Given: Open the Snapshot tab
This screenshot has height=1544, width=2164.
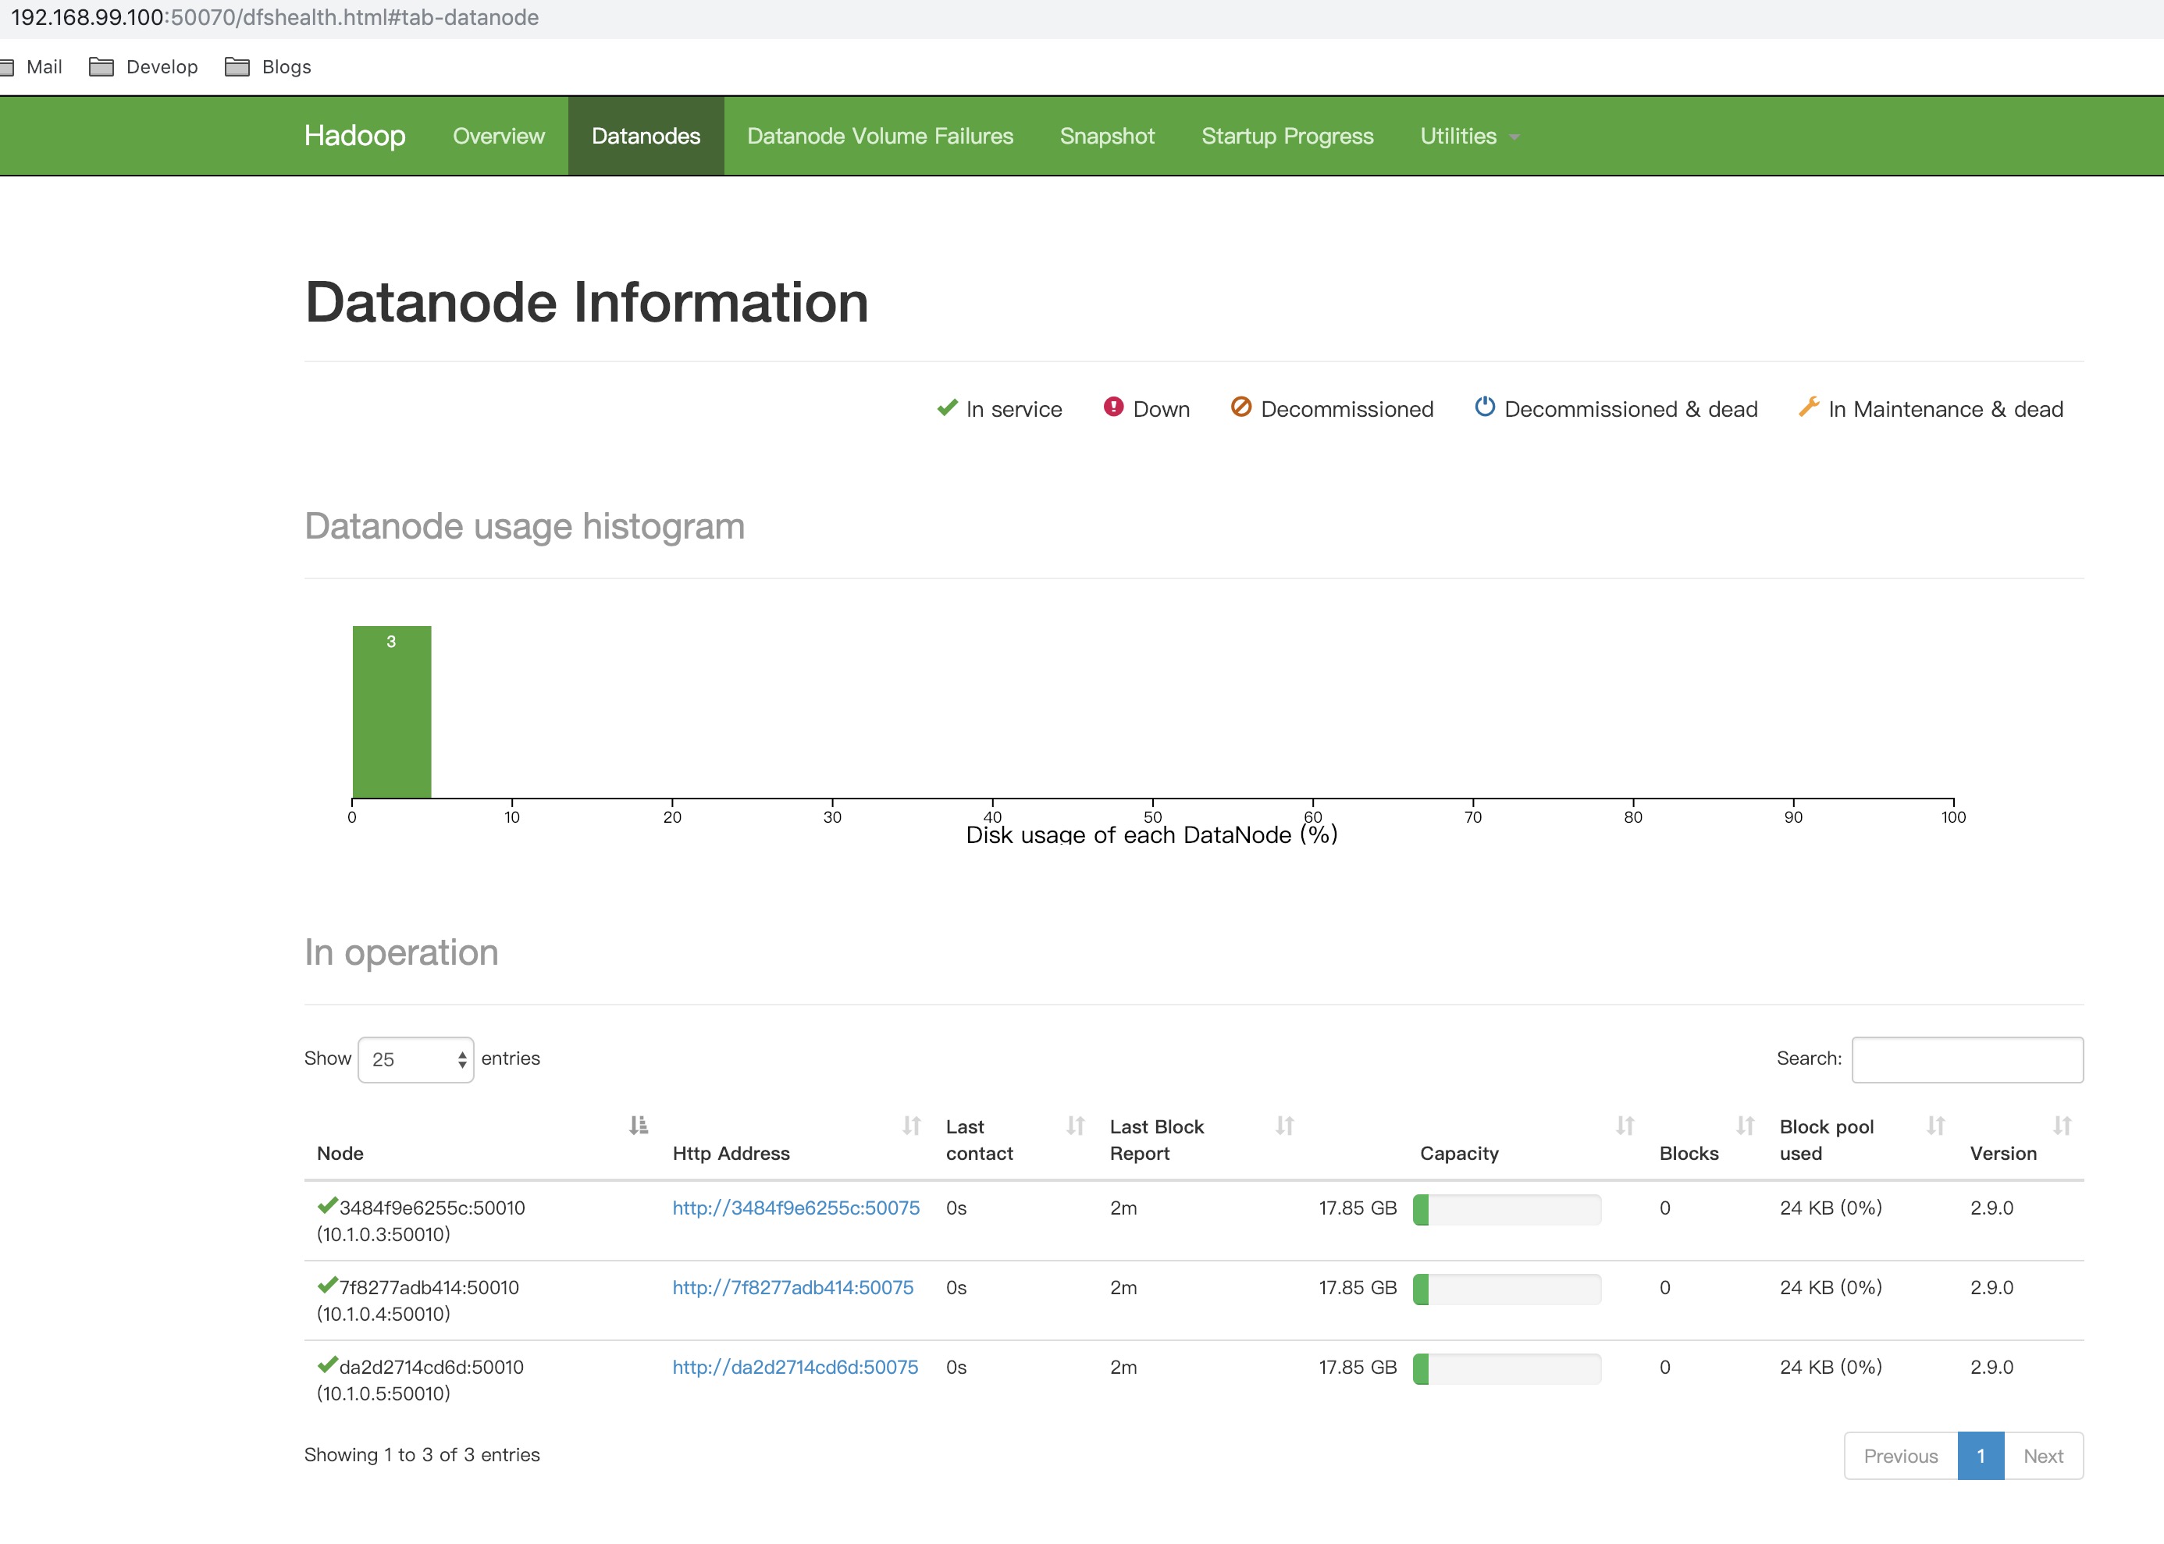Looking at the screenshot, I should 1107,136.
